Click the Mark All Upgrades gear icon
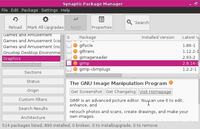Image resolution: width=200 pixels, height=129 pixels. click(x=45, y=19)
